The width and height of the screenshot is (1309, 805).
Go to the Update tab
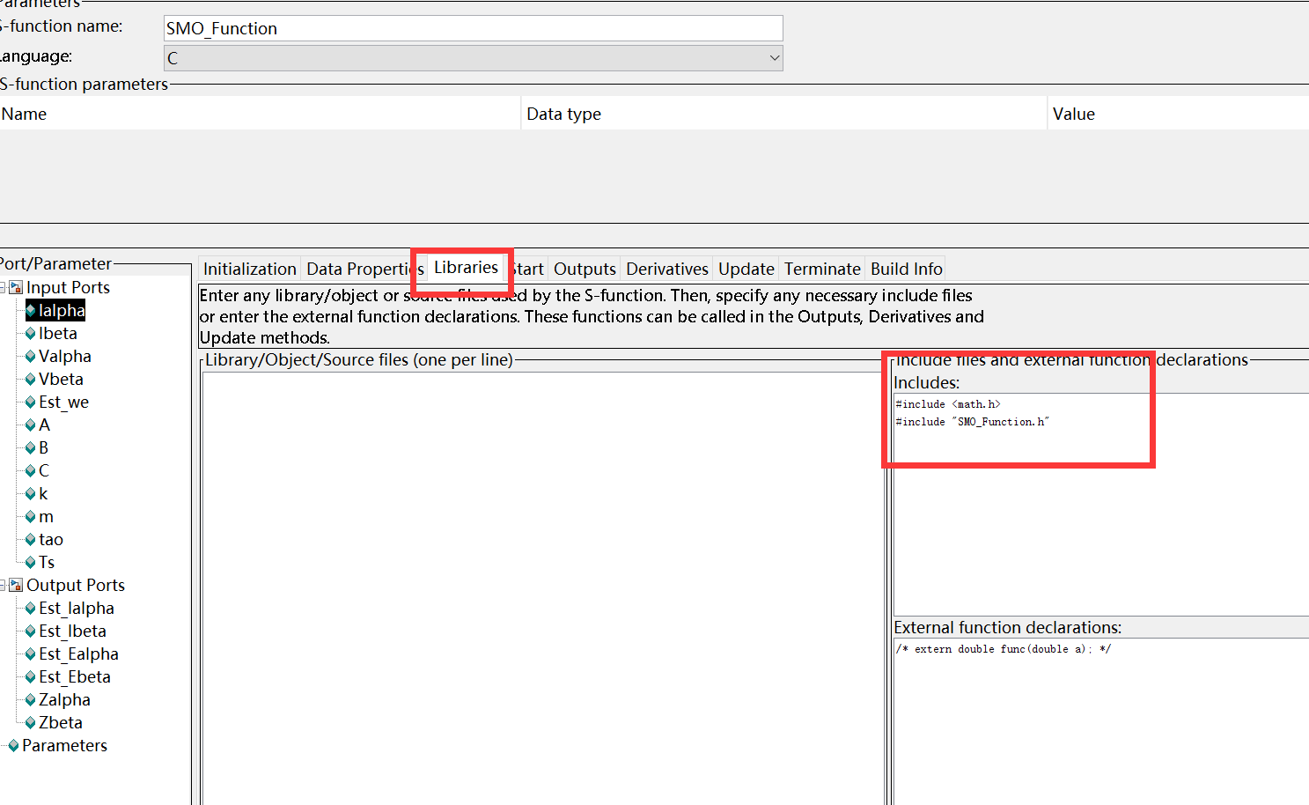point(746,269)
